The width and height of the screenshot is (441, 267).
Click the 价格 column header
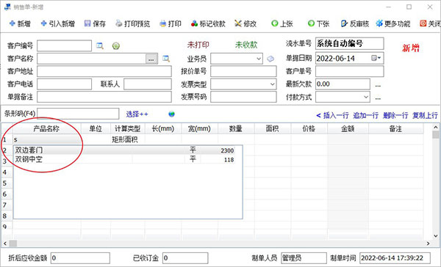point(309,128)
